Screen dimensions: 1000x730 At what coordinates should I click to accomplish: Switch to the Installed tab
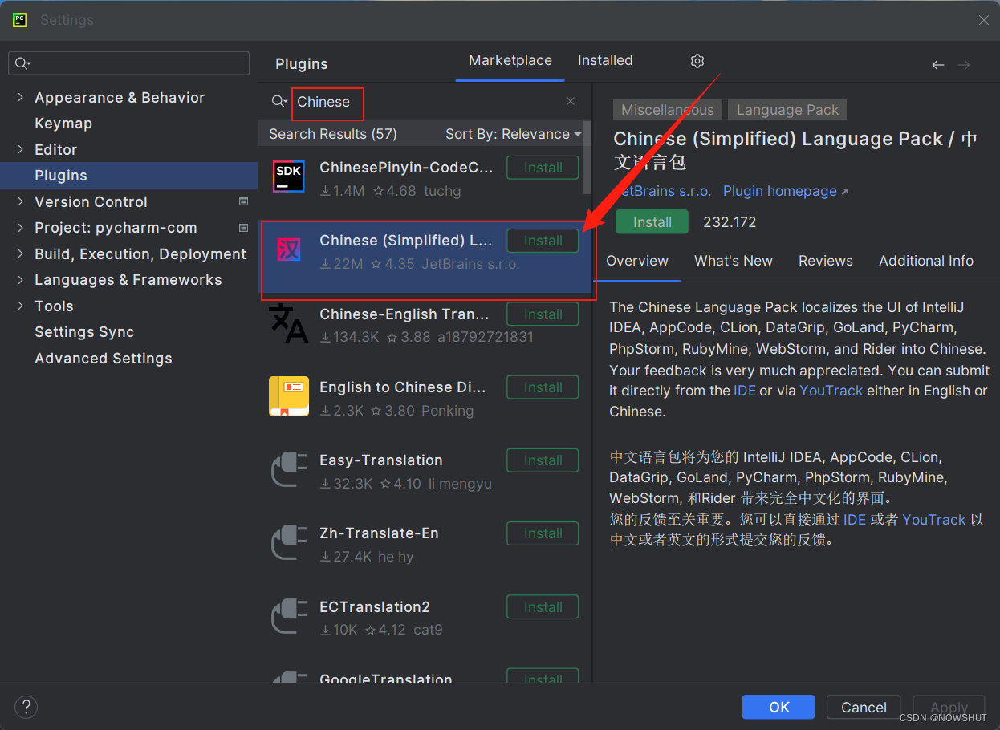pos(605,61)
